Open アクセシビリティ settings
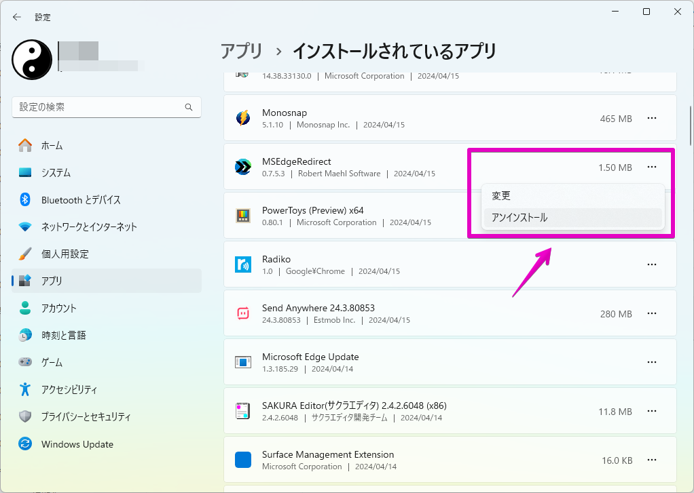This screenshot has height=493, width=694. coord(107,389)
